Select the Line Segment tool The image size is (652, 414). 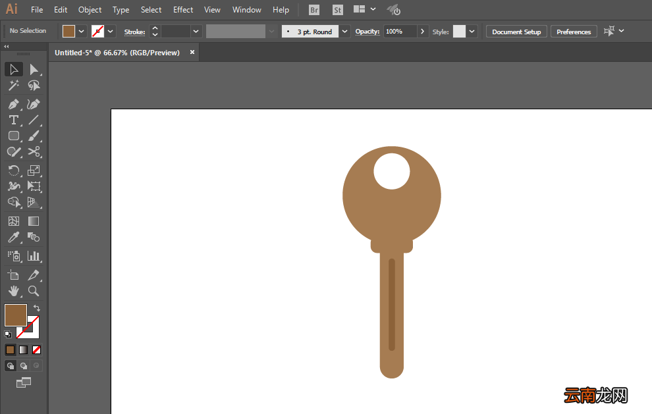(x=34, y=120)
